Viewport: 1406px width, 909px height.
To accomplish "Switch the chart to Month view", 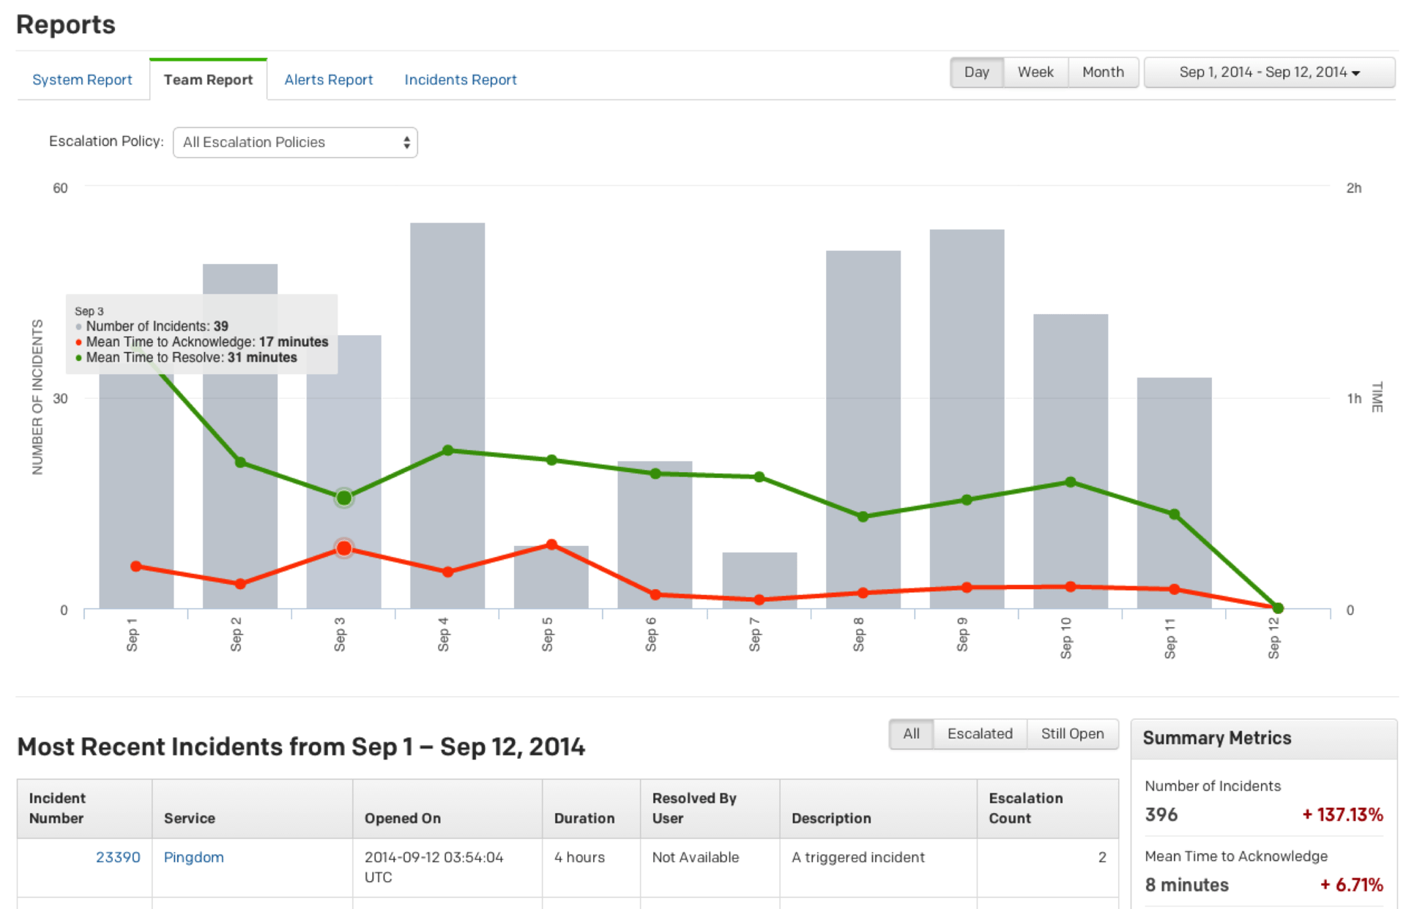I will tap(1102, 72).
